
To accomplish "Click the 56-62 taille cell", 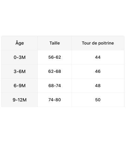I will 54,57.
